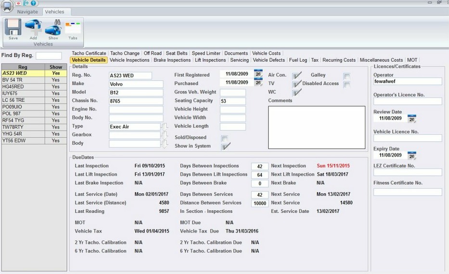Click the Seating Capacity field
Image resolution: width=449 pixels, height=274 pixels.
pos(233,101)
